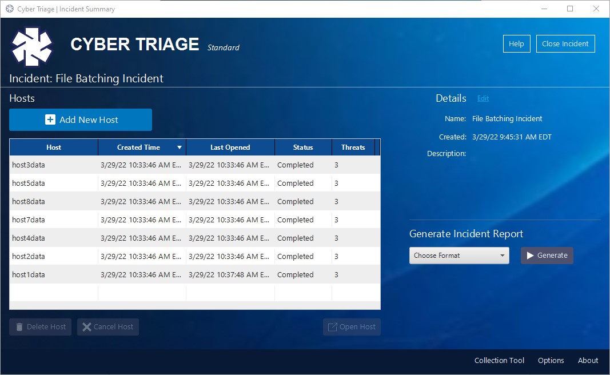Image resolution: width=610 pixels, height=375 pixels.
Task: Click the play triangle icon on Generate
Action: pos(530,256)
